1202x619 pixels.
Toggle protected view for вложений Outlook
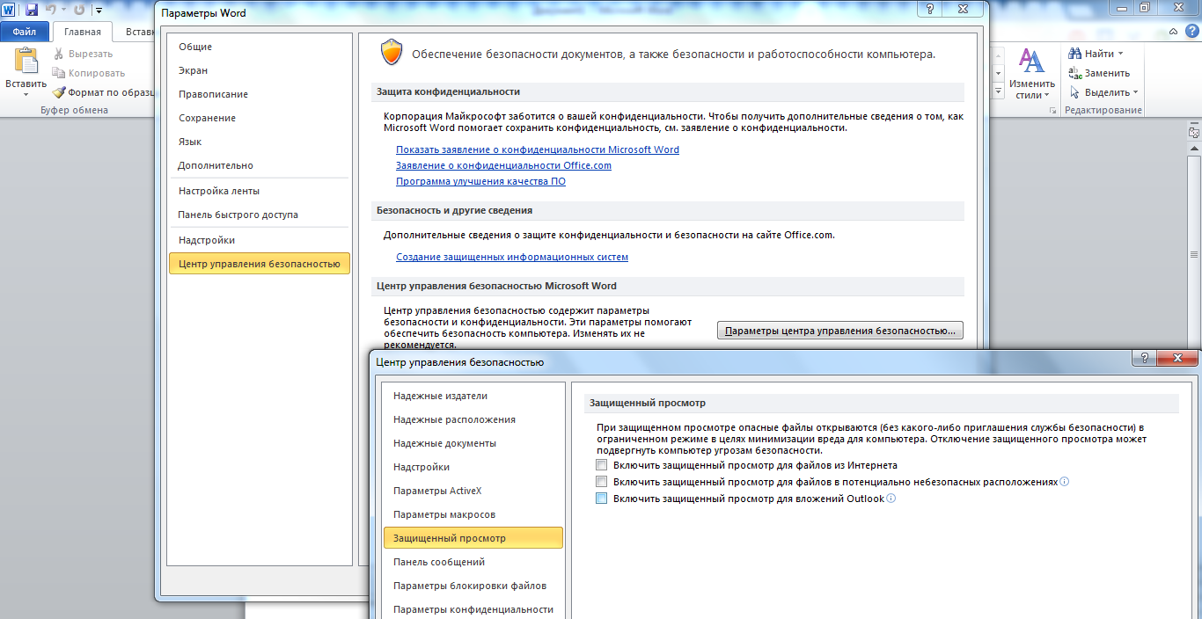tap(602, 499)
